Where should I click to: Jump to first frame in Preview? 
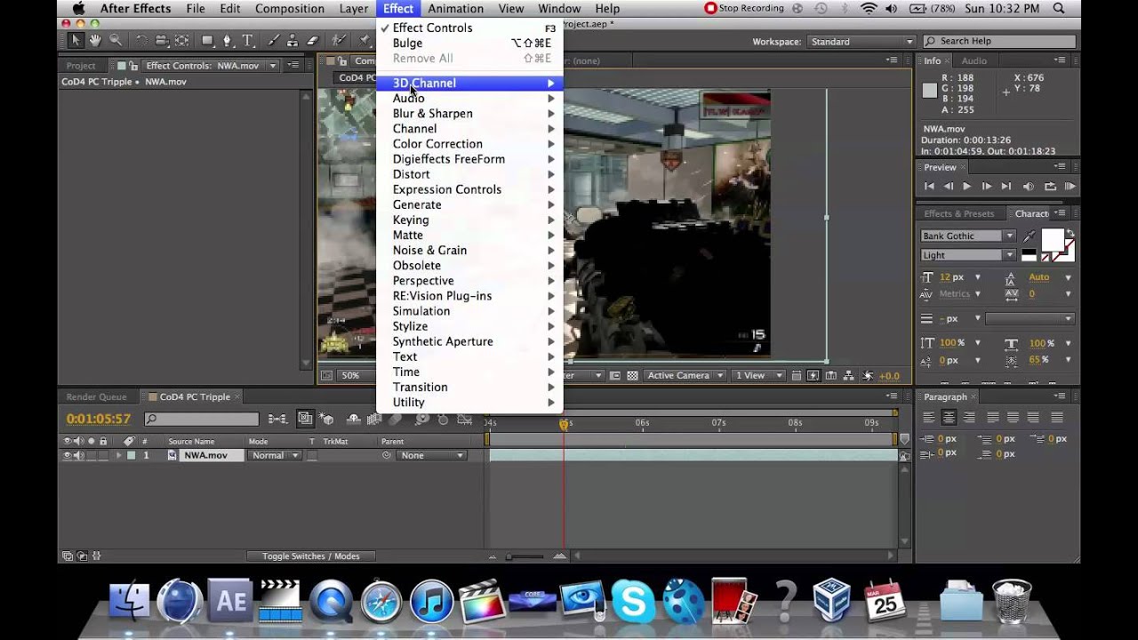coord(929,186)
